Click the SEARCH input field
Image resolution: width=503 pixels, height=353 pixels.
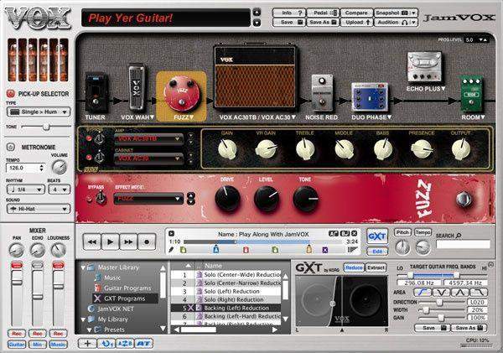click(464, 244)
